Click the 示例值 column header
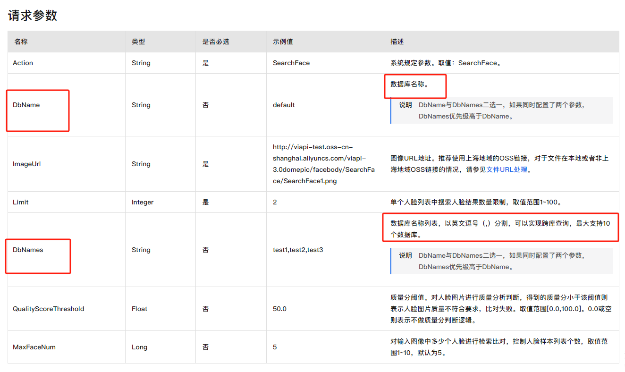The width and height of the screenshot is (625, 372). coord(283,42)
